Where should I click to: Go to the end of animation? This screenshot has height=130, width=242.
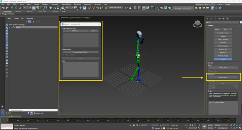point(199,125)
